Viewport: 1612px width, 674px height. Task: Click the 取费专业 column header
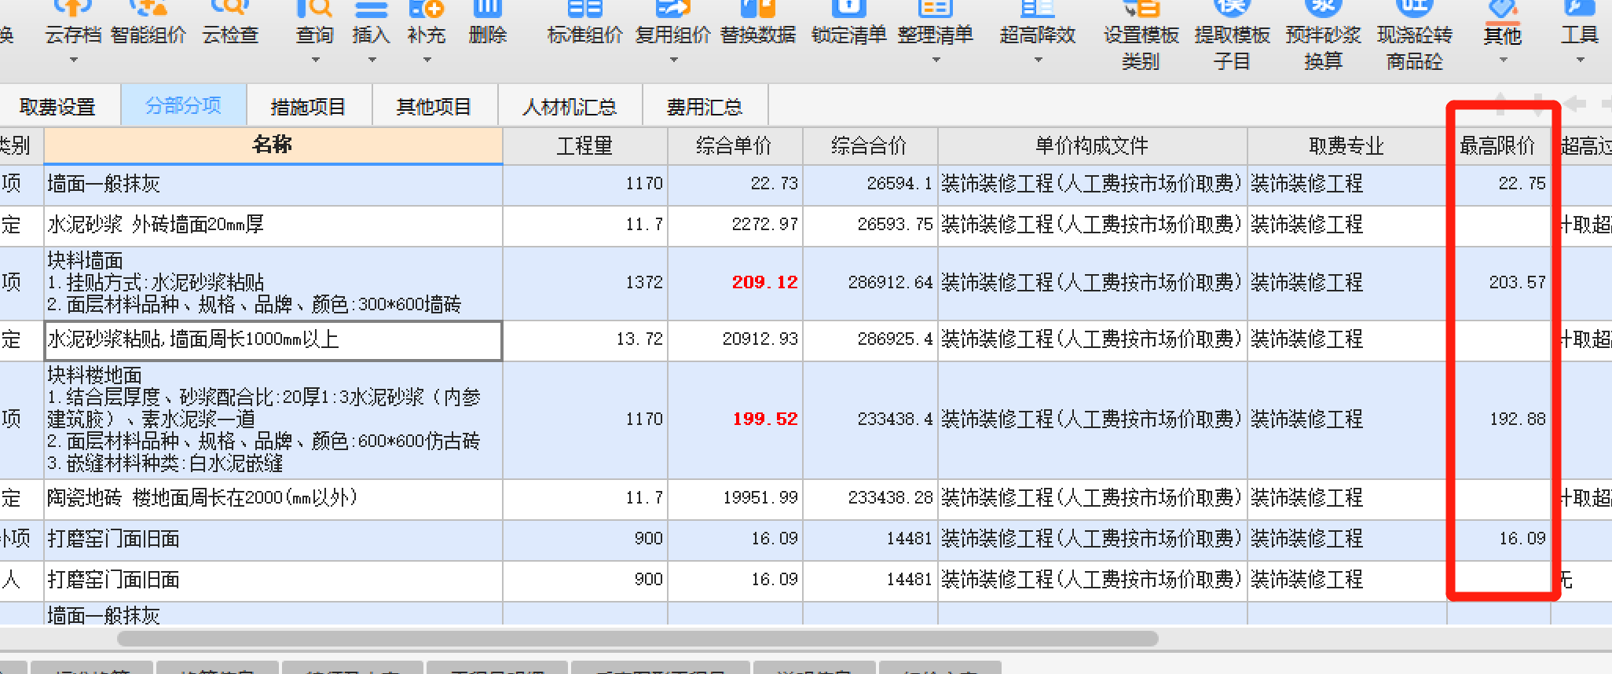click(x=1346, y=146)
